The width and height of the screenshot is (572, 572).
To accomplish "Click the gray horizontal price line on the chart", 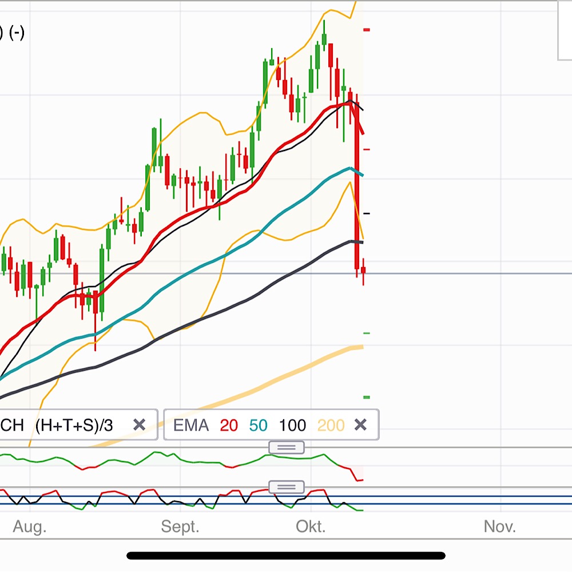I will [x=458, y=275].
